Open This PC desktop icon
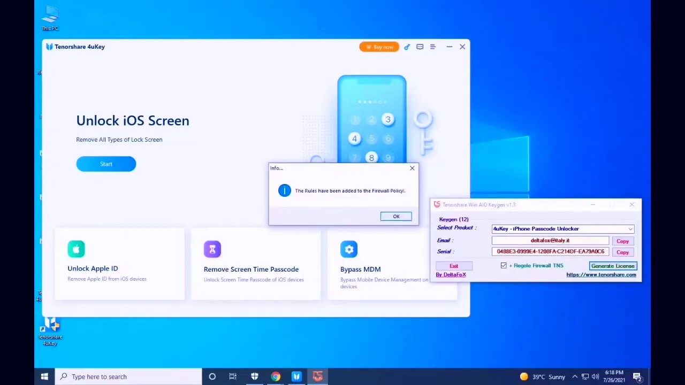This screenshot has height=385, width=685. [50, 18]
